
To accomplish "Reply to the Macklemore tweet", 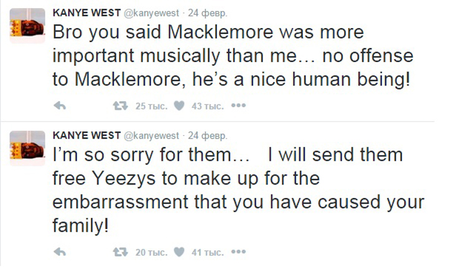I will pos(60,106).
